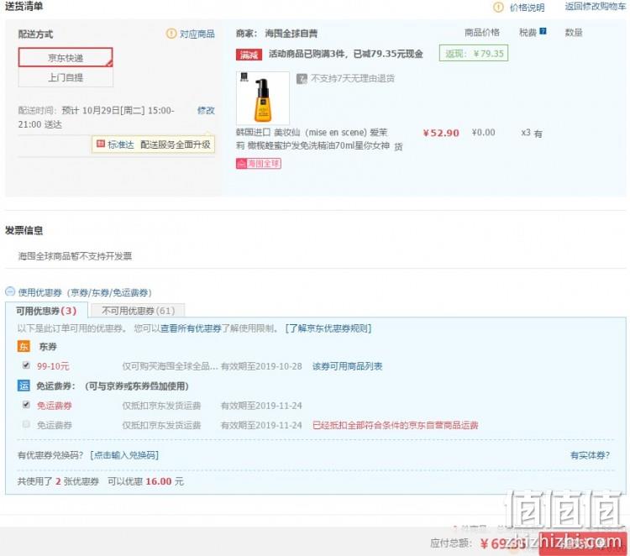This screenshot has height=556, width=630.
Task: Click the 满减 promotion badge
Action: click(x=249, y=55)
